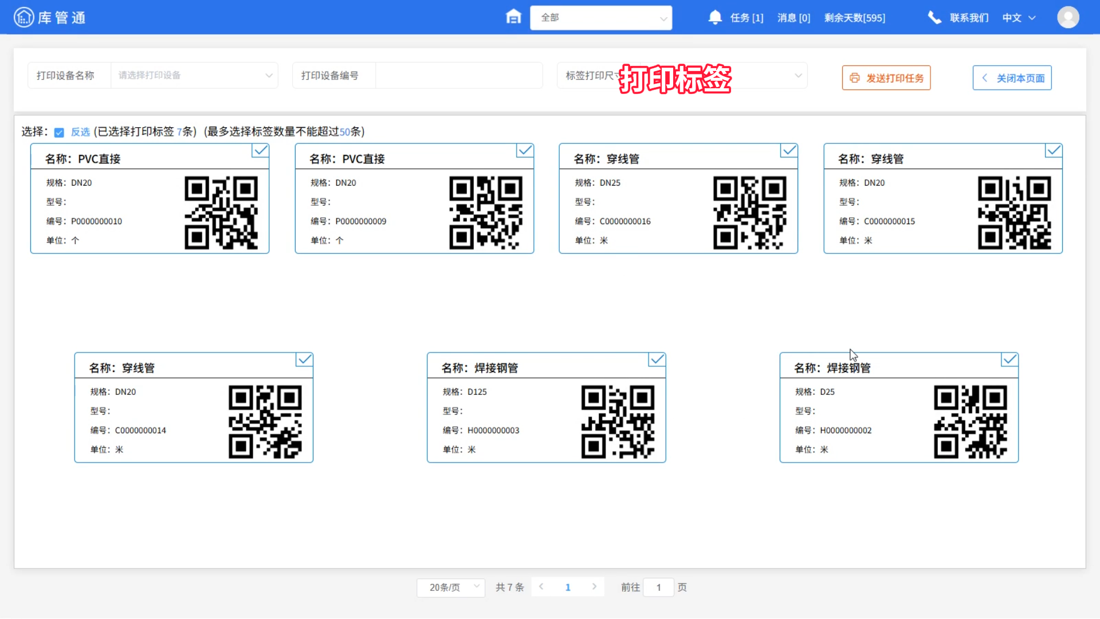Click 联系我们 in the header
This screenshot has width=1100, height=619.
(969, 18)
